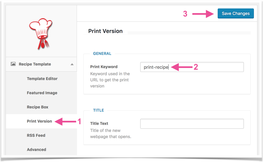This screenshot has width=263, height=162.
Task: Click the Print Keyword description text
Action: point(110,80)
